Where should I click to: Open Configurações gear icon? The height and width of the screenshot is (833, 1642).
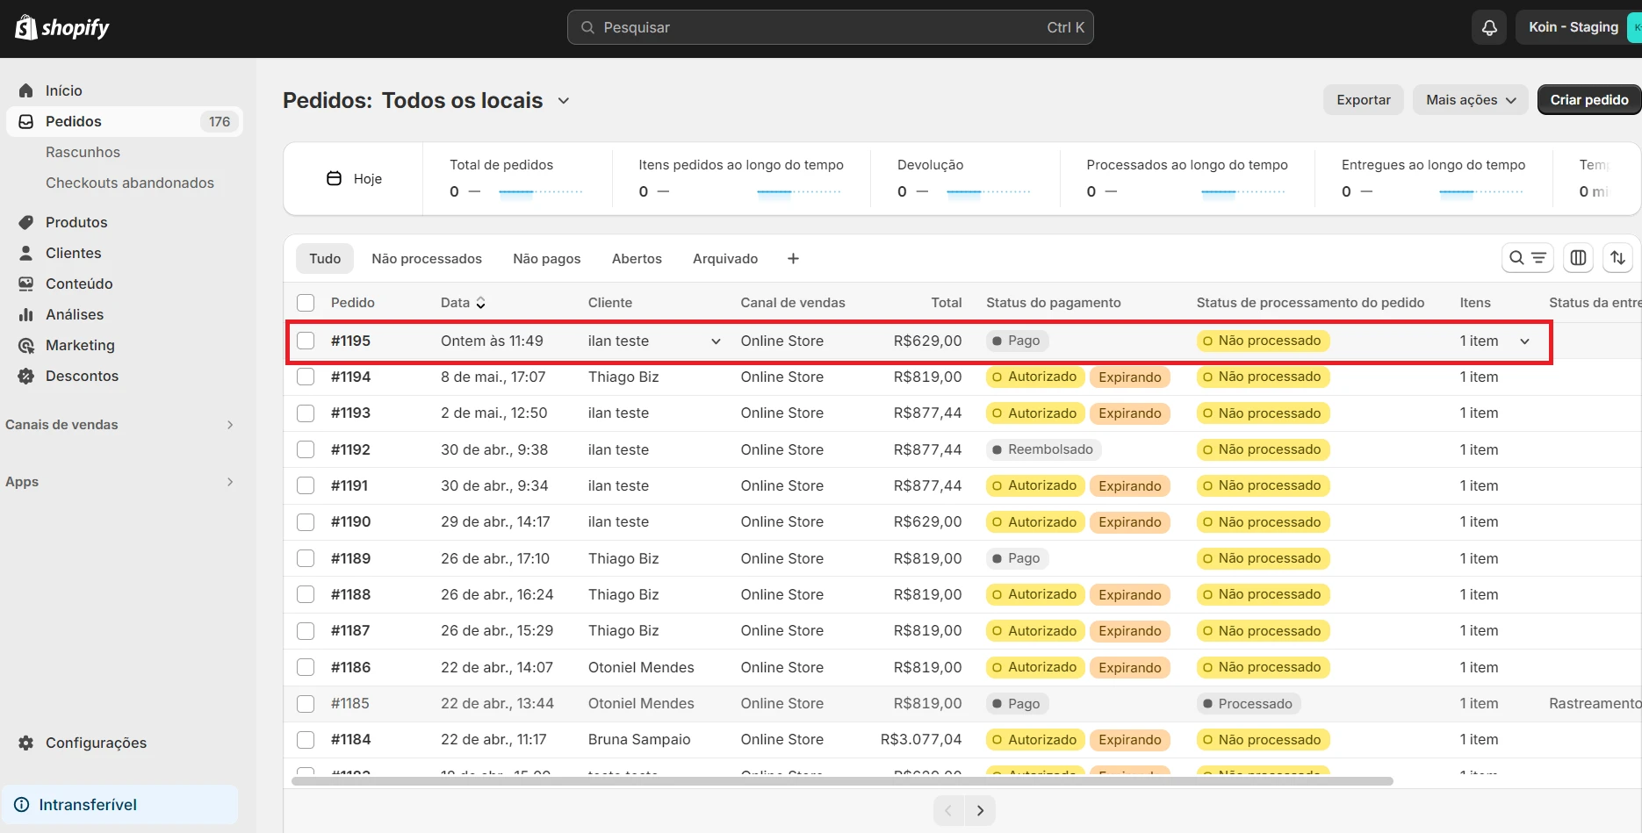coord(26,743)
